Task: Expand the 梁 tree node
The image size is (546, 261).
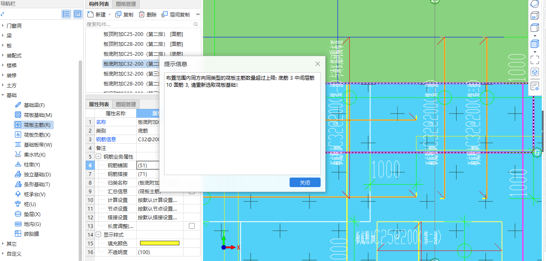Action: [2, 36]
